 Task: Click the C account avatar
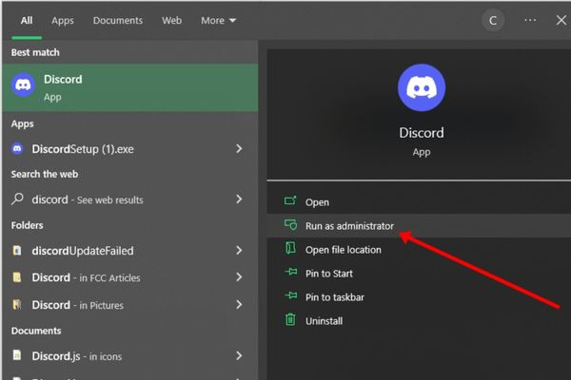pyautogui.click(x=493, y=20)
